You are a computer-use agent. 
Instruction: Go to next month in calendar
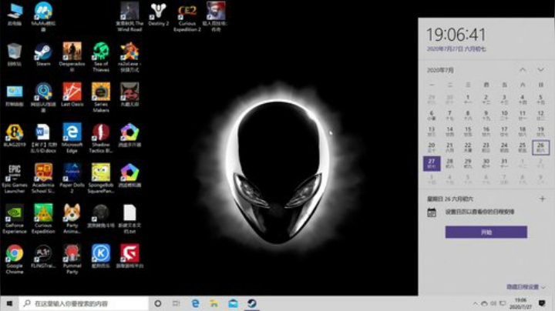click(540, 70)
